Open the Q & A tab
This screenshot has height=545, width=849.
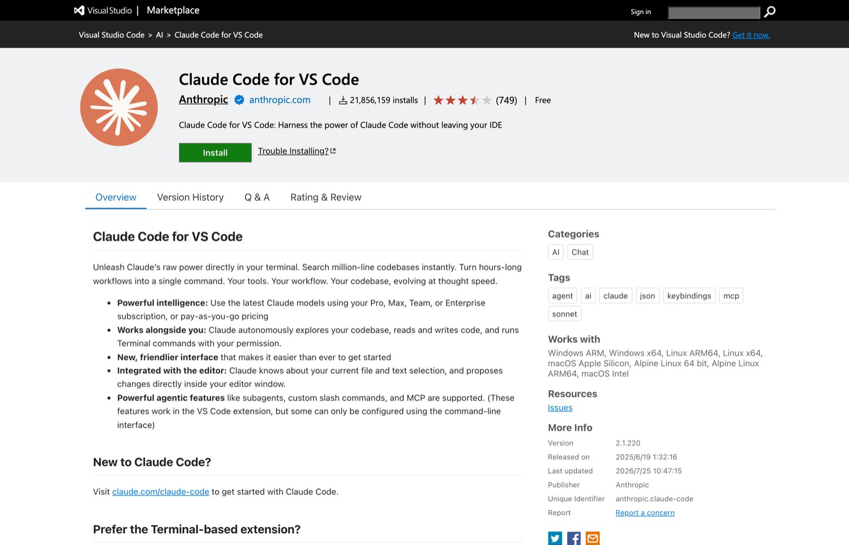pyautogui.click(x=257, y=197)
